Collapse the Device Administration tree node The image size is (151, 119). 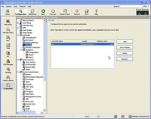pos(18,72)
